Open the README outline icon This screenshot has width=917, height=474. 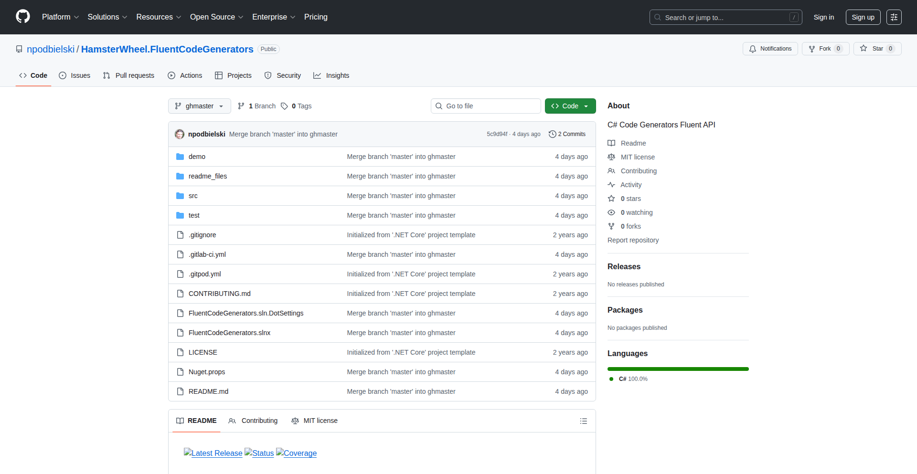(583, 421)
